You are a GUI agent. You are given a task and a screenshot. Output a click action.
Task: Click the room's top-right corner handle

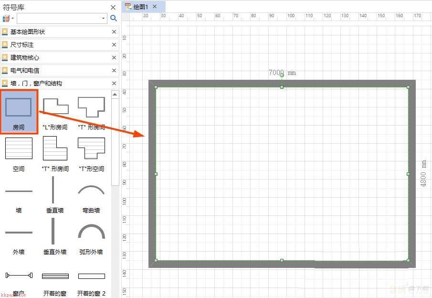[x=408, y=87]
